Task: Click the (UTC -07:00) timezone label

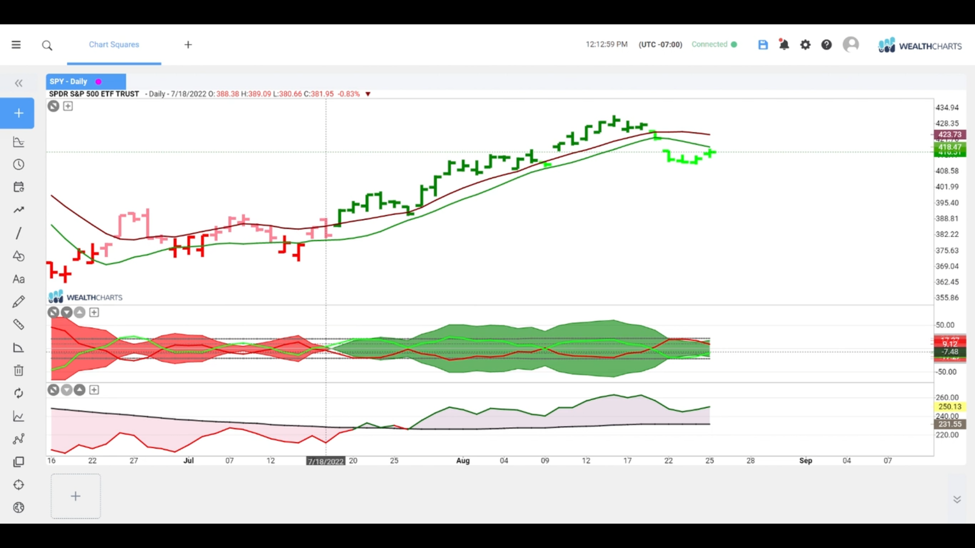Action: point(660,45)
